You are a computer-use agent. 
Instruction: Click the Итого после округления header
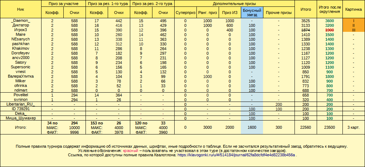tap(330, 9)
